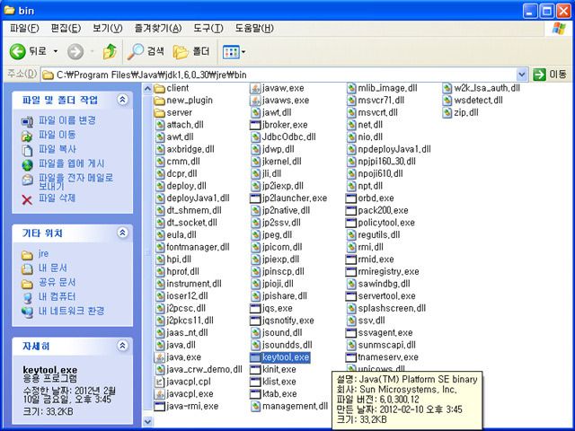Select the management.dll file name
This screenshot has width=575, height=431.
(x=296, y=406)
